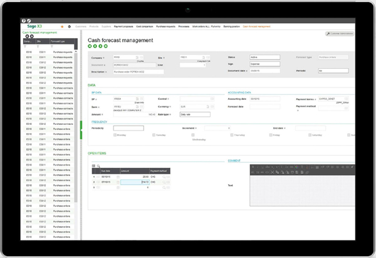Collapse left panel using green handle
The image size is (376, 258).
click(81, 130)
